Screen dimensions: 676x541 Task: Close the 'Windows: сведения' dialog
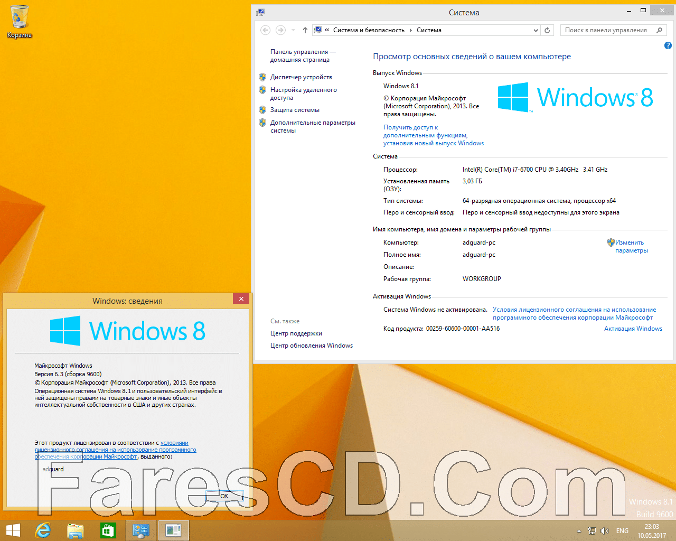click(x=241, y=299)
